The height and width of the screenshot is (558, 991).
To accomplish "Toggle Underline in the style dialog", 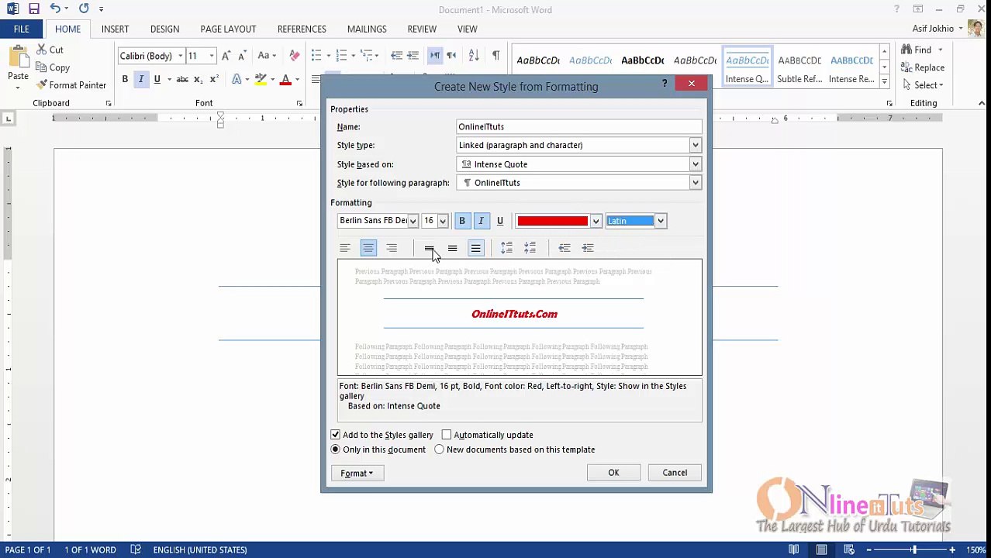I will point(499,221).
